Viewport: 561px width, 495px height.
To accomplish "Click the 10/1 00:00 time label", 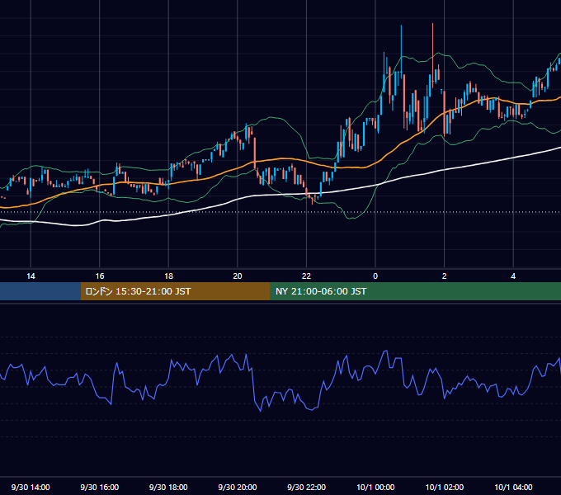I will point(375,487).
